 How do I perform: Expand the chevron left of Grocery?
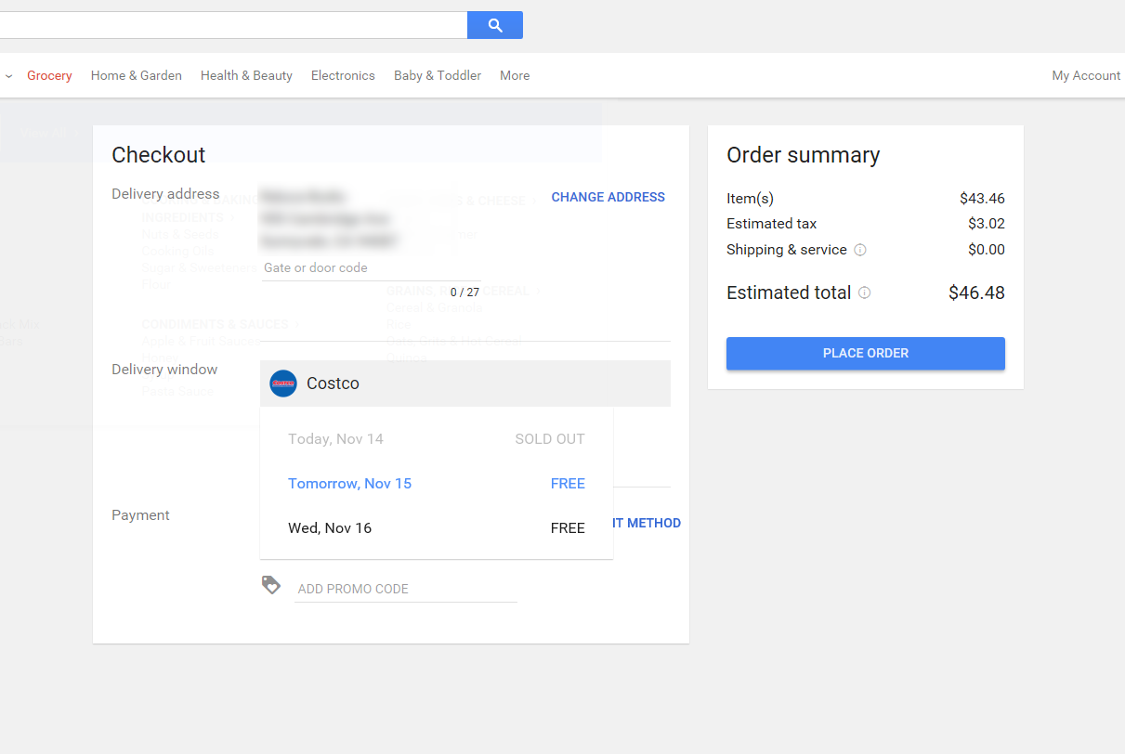[x=9, y=76]
